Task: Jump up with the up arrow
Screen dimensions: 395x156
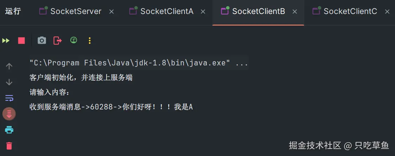Action: [x=9, y=66]
